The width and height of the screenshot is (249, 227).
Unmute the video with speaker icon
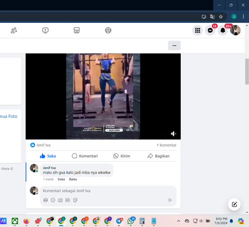173,134
